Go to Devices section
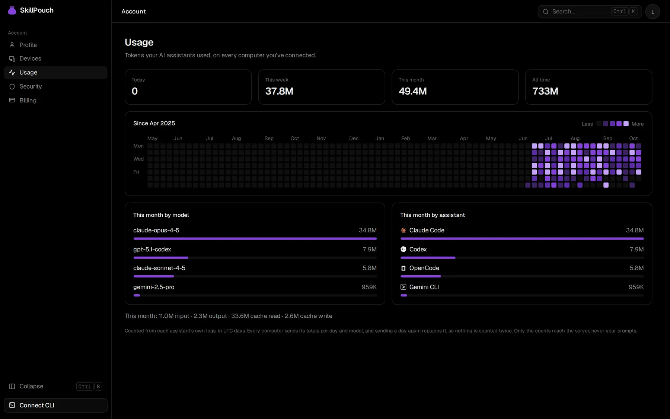Viewport: 670px width, 419px height. pos(55,58)
